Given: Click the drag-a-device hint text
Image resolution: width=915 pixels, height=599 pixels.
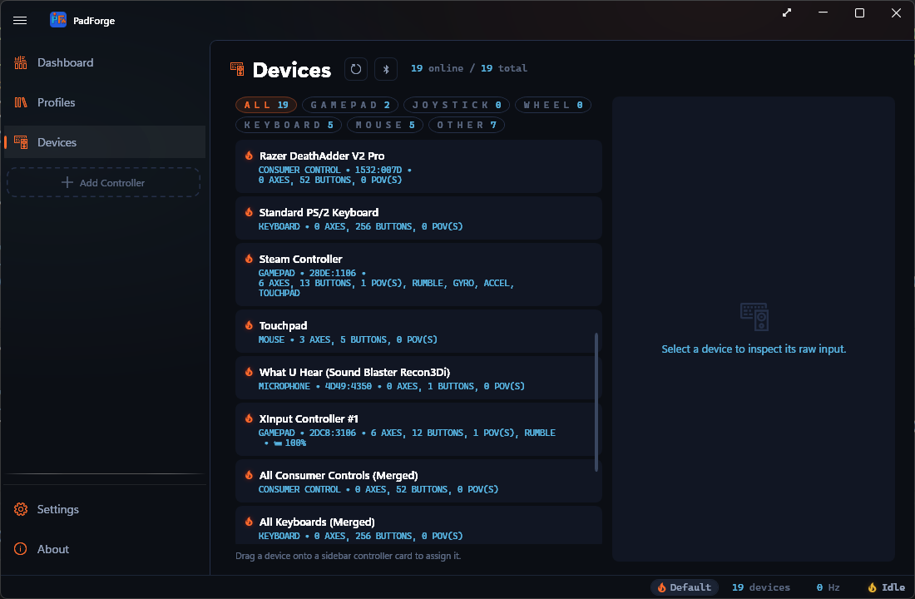Looking at the screenshot, I should (x=349, y=556).
